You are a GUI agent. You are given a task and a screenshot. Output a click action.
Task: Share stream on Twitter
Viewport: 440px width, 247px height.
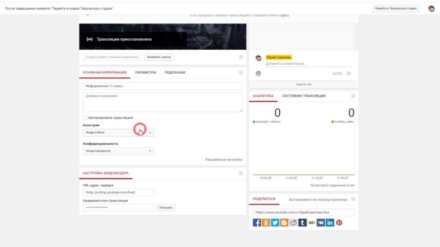pyautogui.click(x=275, y=222)
